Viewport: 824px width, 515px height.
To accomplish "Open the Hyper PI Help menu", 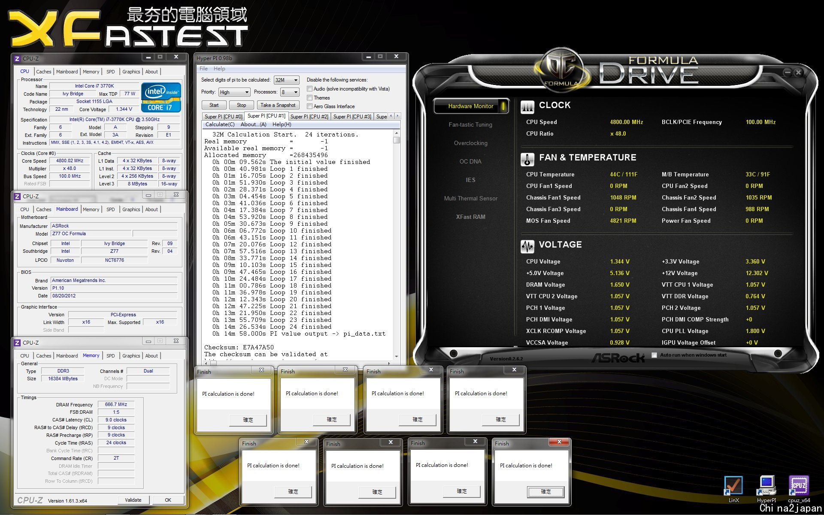I will point(219,69).
